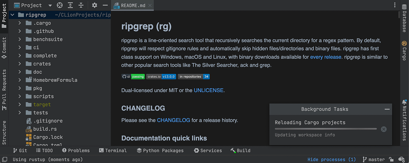This screenshot has height=163, width=409.
Task: Expand the .cargo folder
Action: 20,23
